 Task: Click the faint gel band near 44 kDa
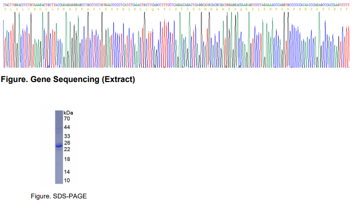click(x=59, y=129)
